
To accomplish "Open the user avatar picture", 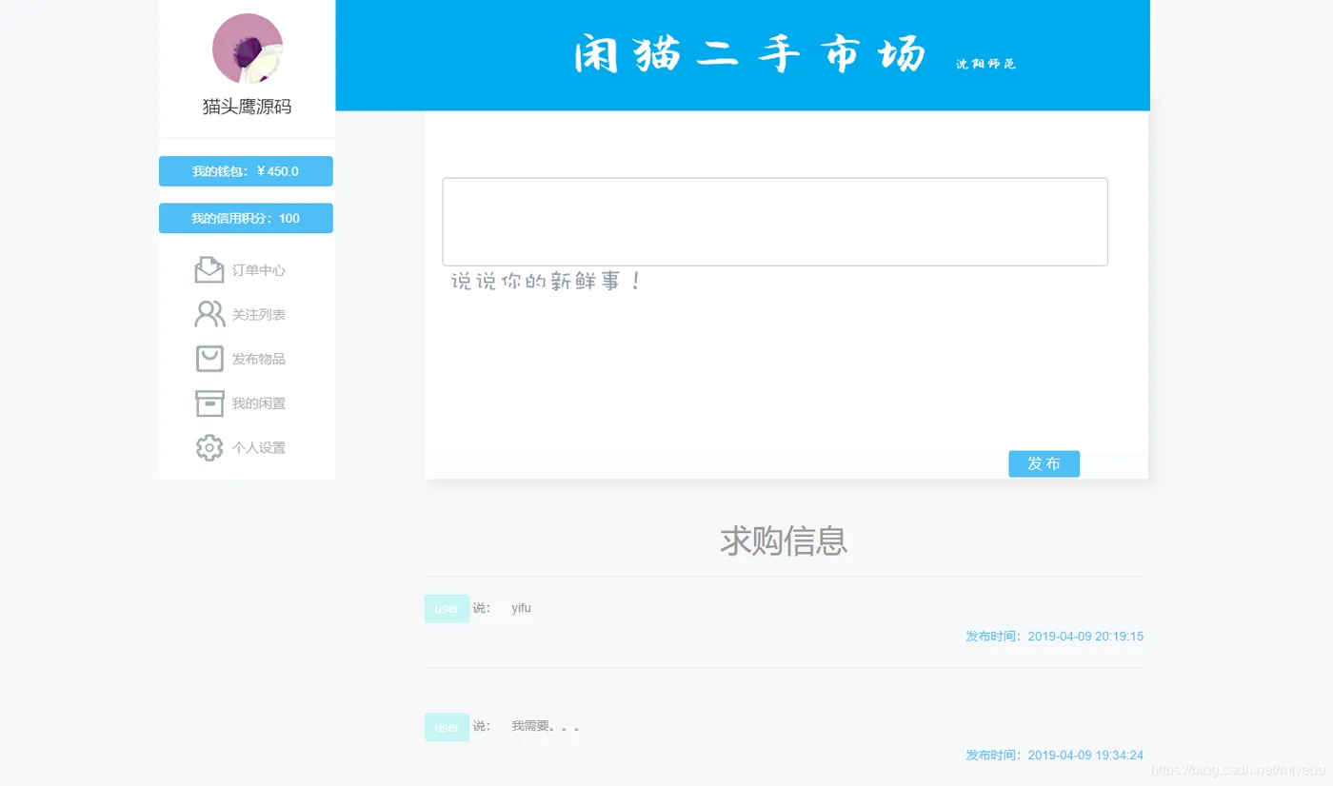I will (248, 49).
